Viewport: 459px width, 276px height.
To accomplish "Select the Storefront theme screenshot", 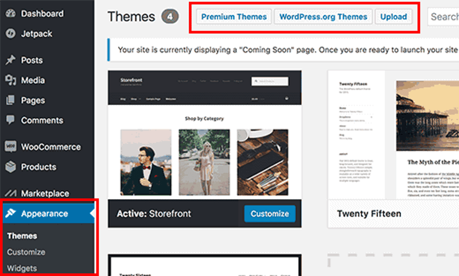I will (x=205, y=135).
